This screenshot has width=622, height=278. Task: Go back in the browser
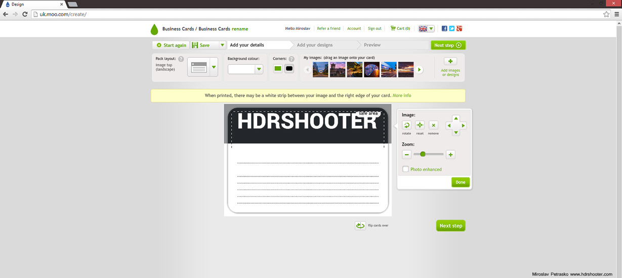click(x=6, y=14)
